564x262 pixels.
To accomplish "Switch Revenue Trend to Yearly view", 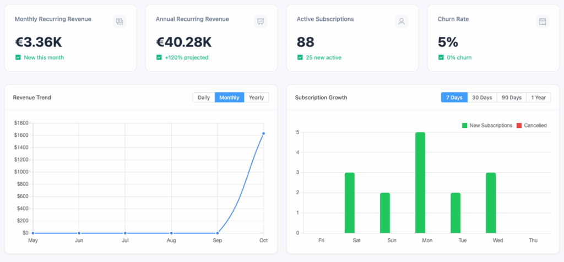I will 256,98.
